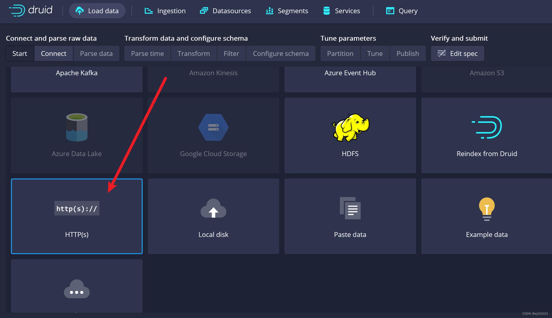Viewport: 552px width, 318px height.
Task: Select the Connect step tab
Action: point(54,53)
